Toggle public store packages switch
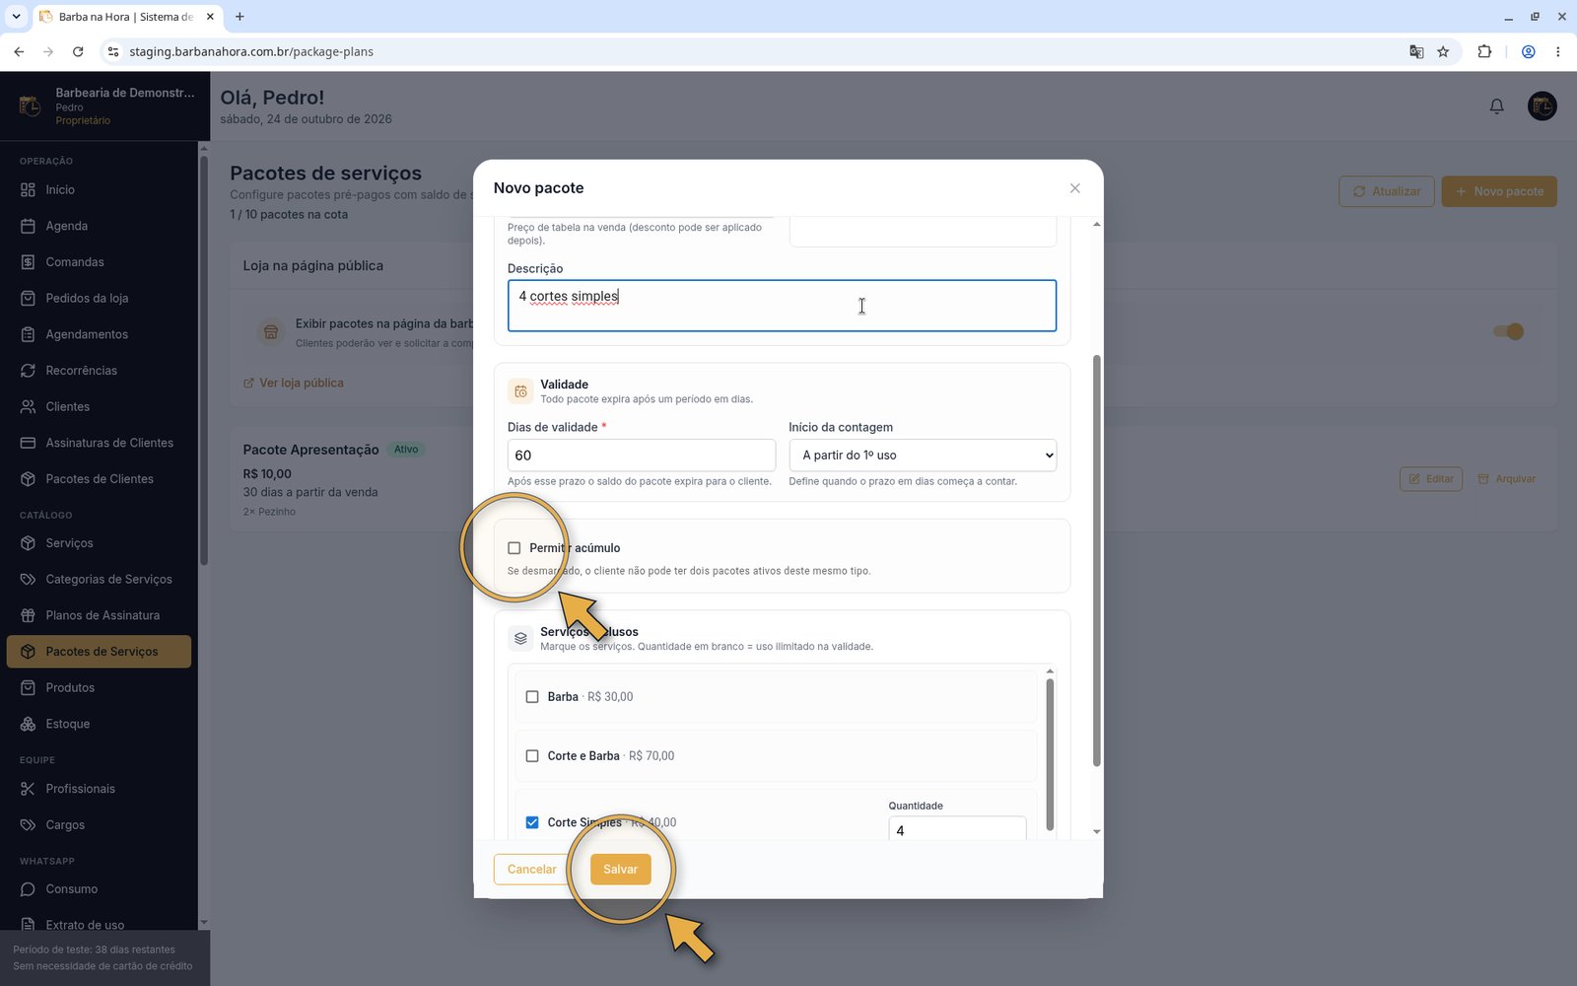Viewport: 1577px width, 986px height. (1509, 331)
